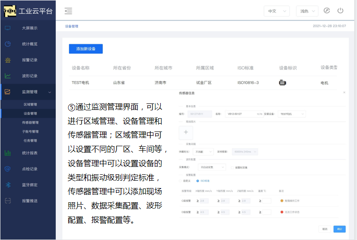Click the 确定 confirm button in dialog
The width and height of the screenshot is (357, 240).
pyautogui.click(x=339, y=229)
